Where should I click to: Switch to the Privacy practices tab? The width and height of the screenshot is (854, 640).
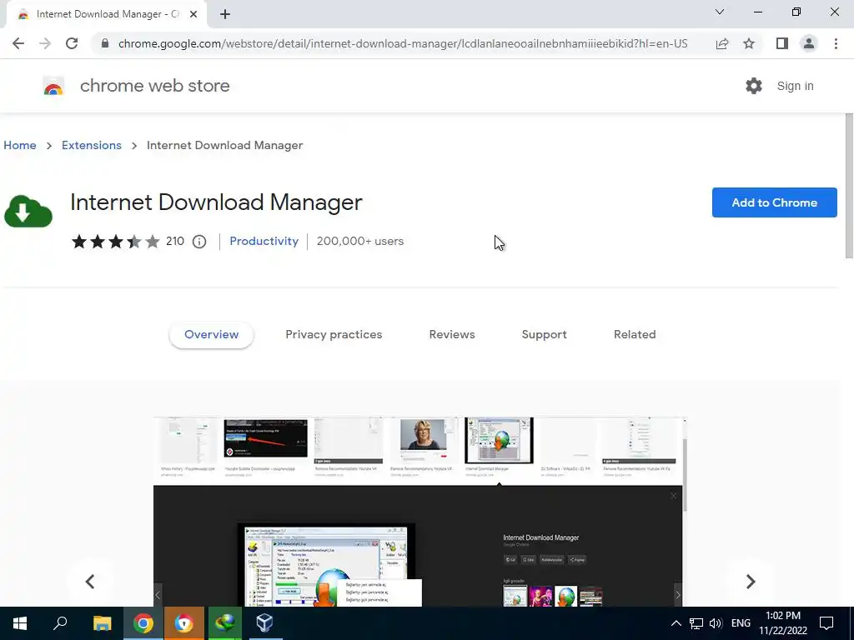[x=334, y=335]
